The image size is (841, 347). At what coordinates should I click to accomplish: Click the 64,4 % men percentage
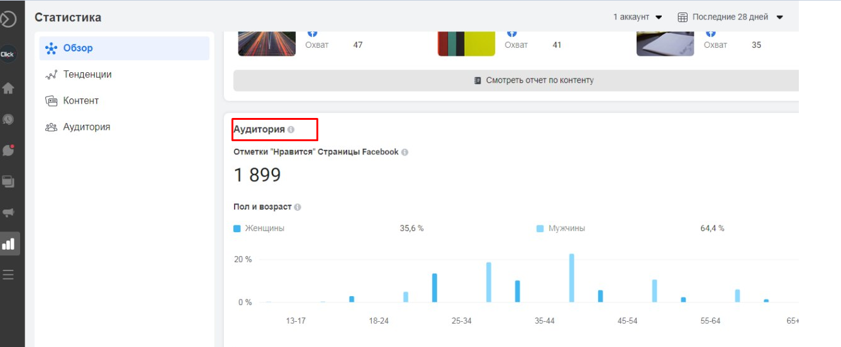(712, 228)
